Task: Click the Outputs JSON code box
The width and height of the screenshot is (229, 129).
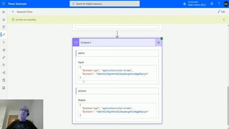Action: point(117,111)
